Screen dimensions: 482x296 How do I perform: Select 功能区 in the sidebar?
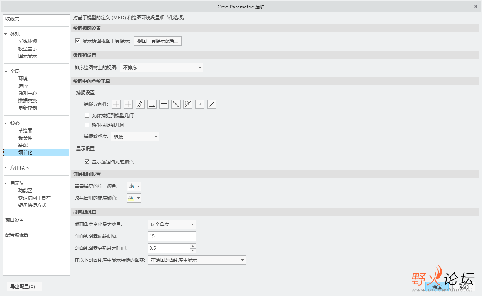[x=25, y=191]
